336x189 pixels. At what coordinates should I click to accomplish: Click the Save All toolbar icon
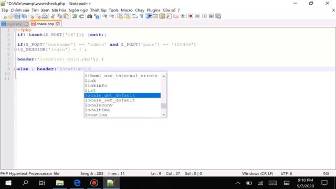coord(24,16)
